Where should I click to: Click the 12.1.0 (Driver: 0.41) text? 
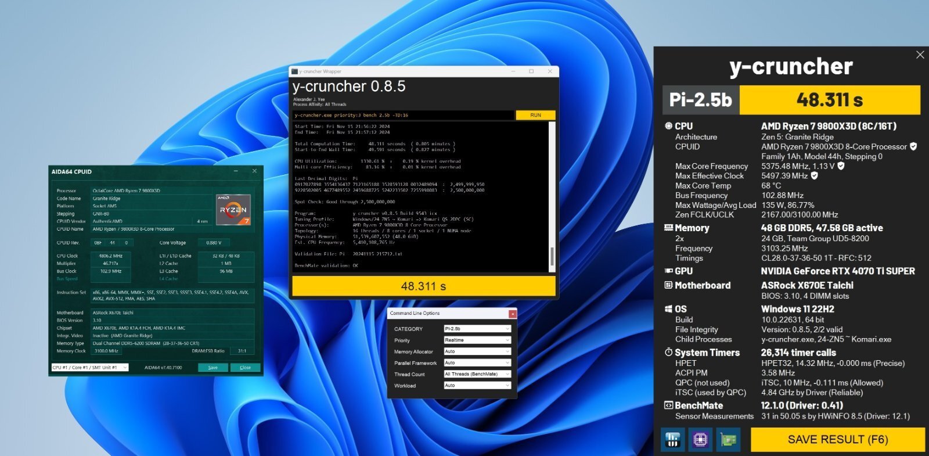tap(802, 405)
